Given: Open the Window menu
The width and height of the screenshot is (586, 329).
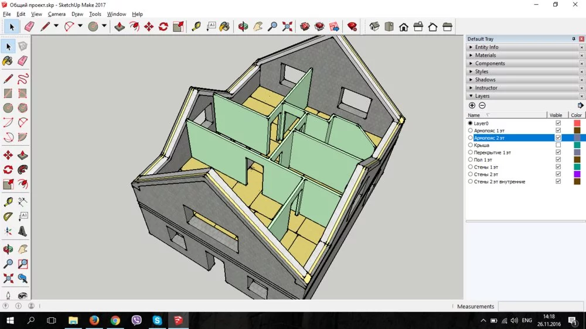Looking at the screenshot, I should [117, 14].
